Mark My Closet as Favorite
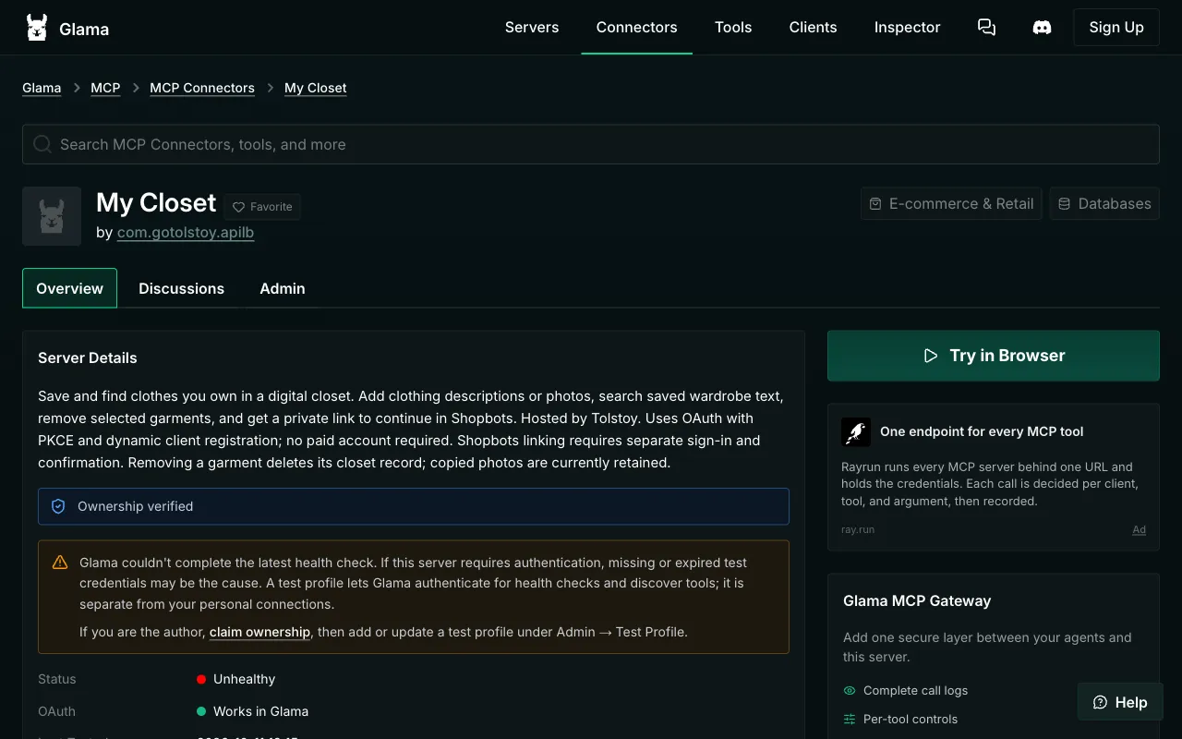This screenshot has height=739, width=1182. pos(262,207)
